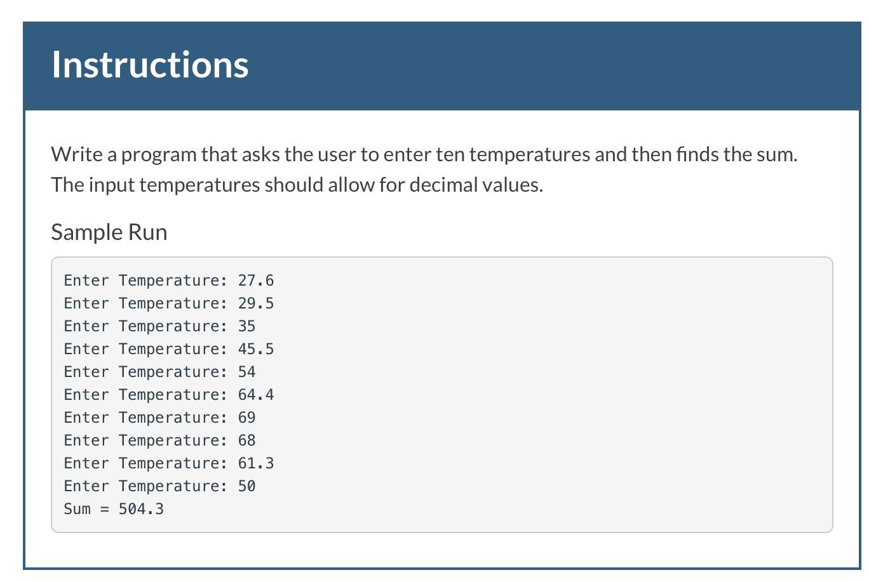Screen dimensions: 869x582
Task: Place cursor on the 61.3 temperature line
Action: (x=169, y=463)
